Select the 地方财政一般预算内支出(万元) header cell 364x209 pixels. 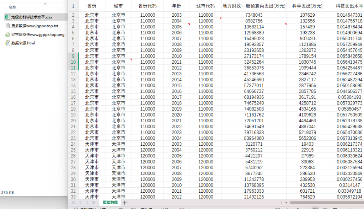coord(254,6)
